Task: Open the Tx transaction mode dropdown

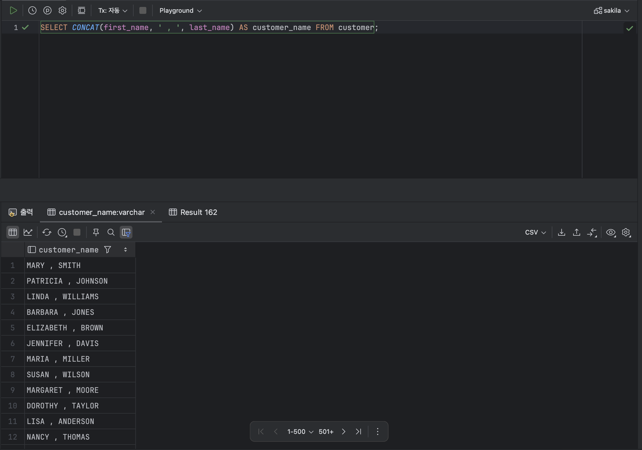Action: coord(113,11)
